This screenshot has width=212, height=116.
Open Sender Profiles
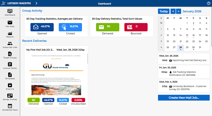click(10, 97)
